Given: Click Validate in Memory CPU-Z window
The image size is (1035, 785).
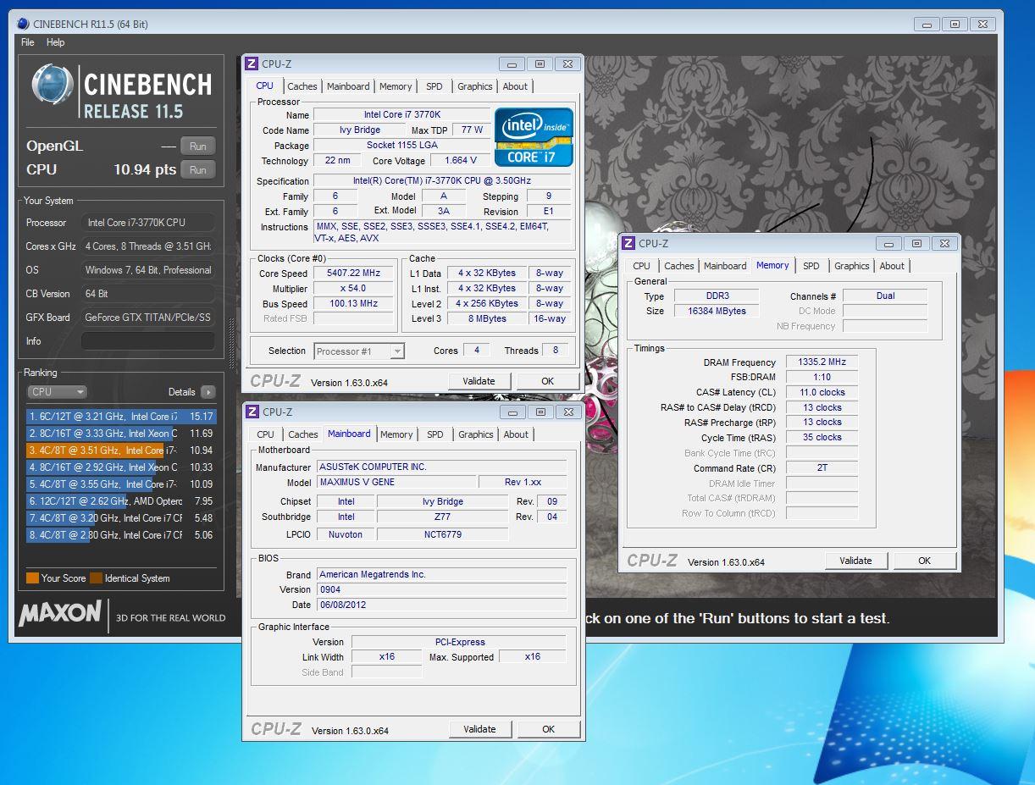Looking at the screenshot, I should [x=855, y=561].
